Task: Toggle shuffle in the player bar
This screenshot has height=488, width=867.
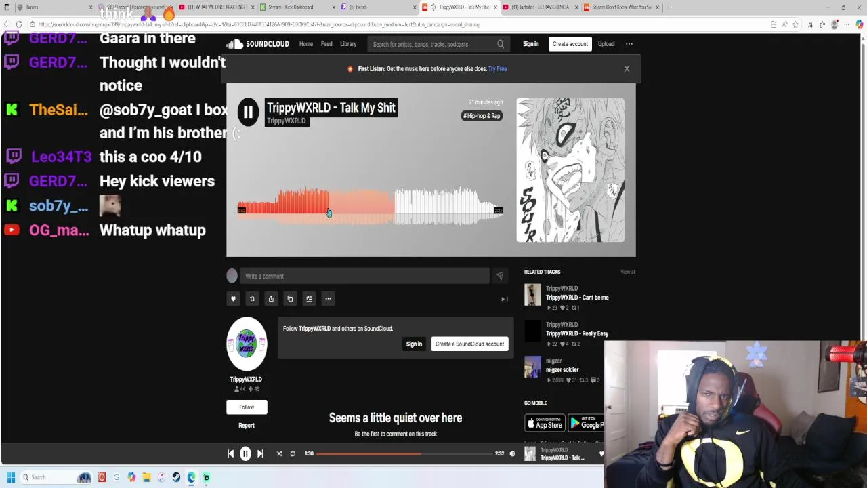Action: coord(279,453)
